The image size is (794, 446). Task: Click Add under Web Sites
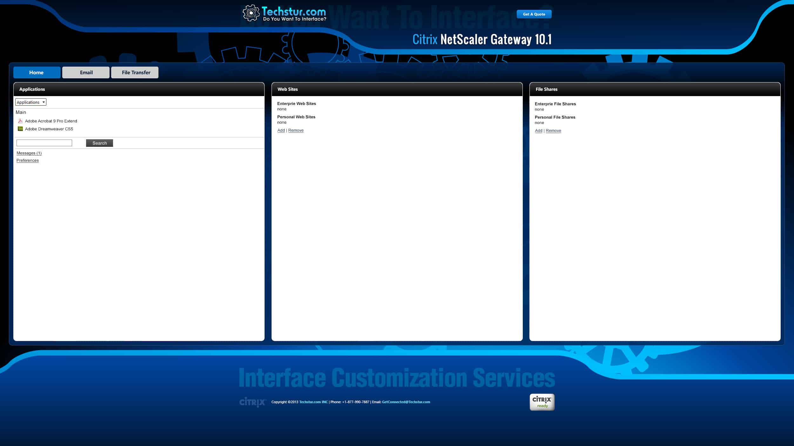281,130
